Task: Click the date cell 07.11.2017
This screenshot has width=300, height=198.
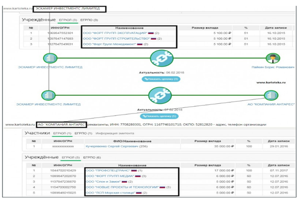Action: (279, 171)
